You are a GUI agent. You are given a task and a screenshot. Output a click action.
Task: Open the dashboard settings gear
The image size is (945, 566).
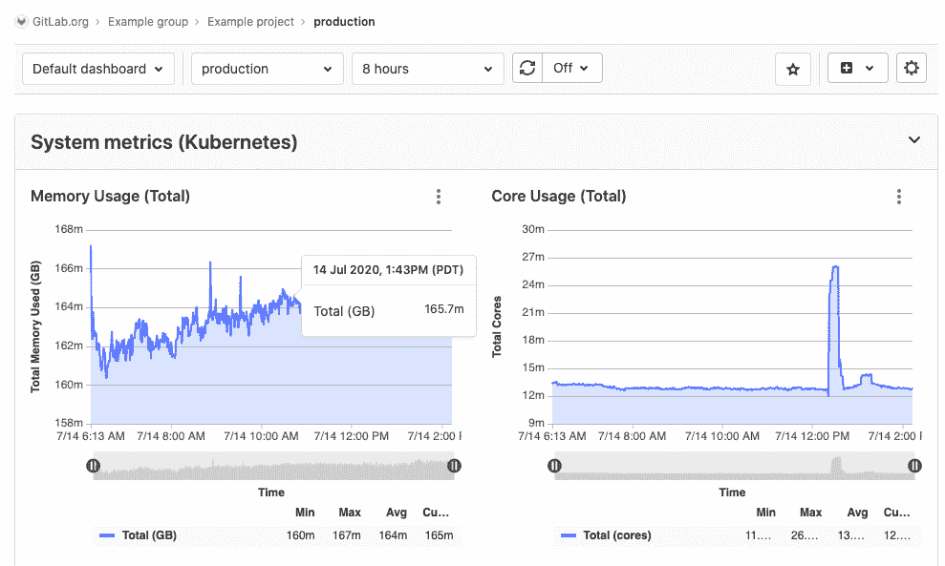[911, 68]
